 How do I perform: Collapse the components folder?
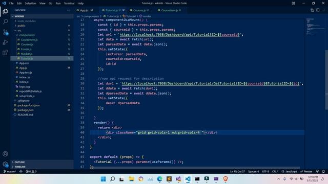tap(42, 35)
